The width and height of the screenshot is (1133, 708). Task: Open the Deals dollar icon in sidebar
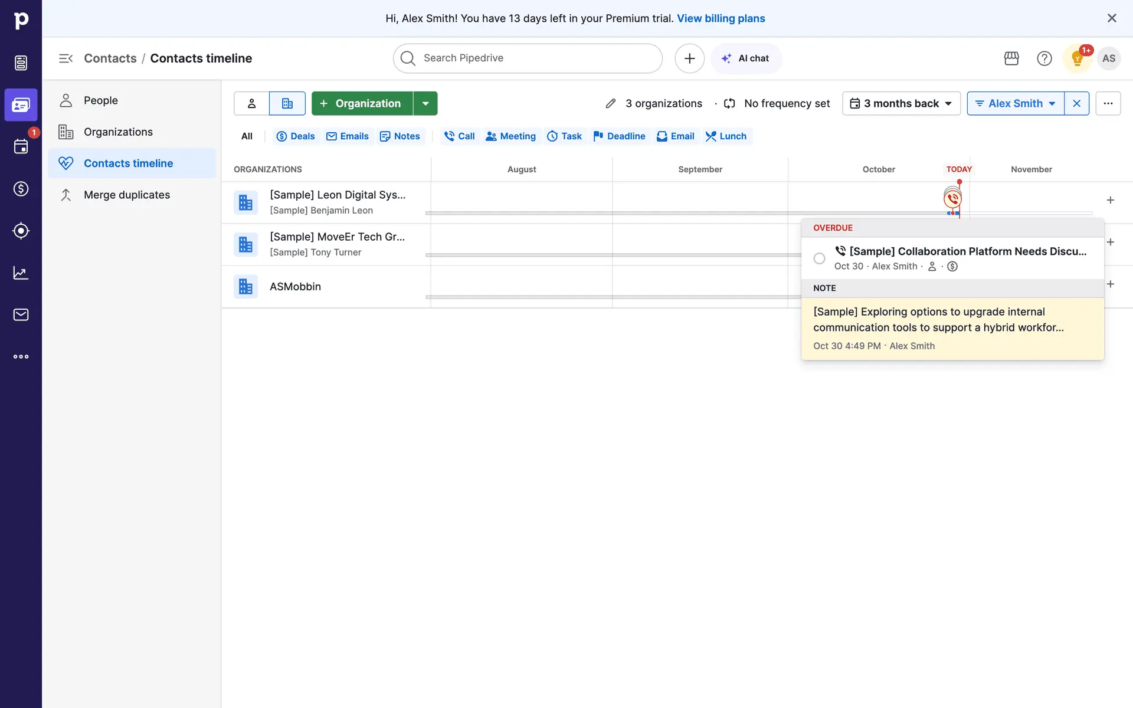(x=21, y=189)
